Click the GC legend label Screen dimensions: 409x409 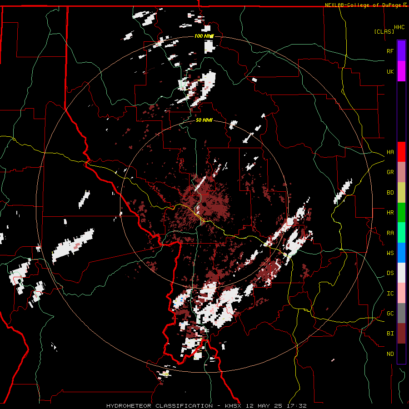coord(390,313)
